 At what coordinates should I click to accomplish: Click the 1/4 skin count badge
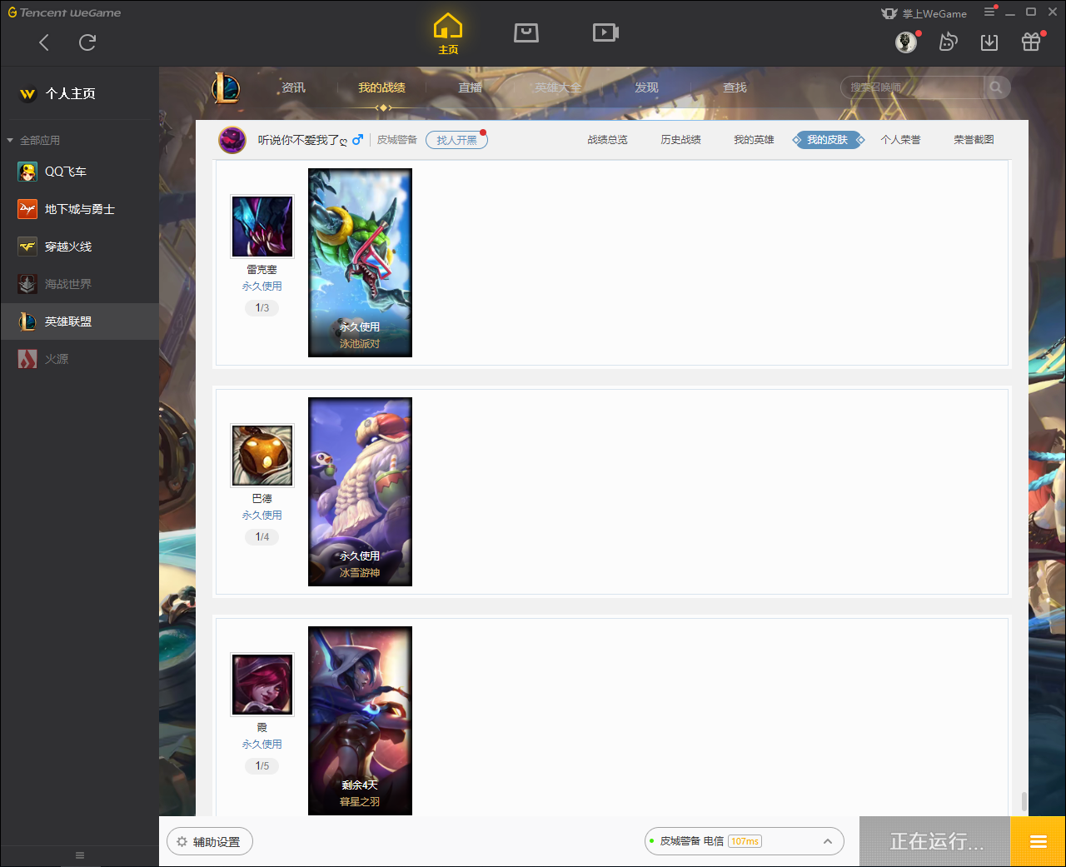[x=262, y=537]
